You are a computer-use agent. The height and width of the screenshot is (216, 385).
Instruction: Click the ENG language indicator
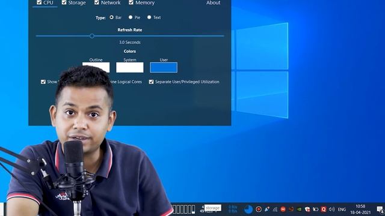pos(342,209)
